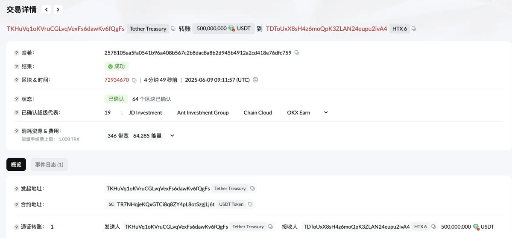Copy 接收人 HTX 6 address in transfer row
512x238 pixels.
(x=433, y=227)
